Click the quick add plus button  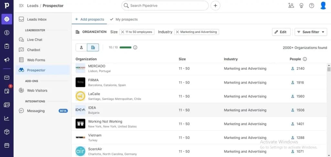point(215,6)
